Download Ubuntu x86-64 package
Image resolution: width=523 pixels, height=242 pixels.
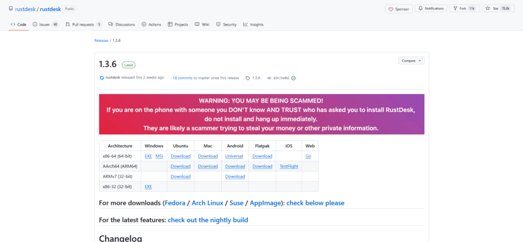(x=180, y=156)
